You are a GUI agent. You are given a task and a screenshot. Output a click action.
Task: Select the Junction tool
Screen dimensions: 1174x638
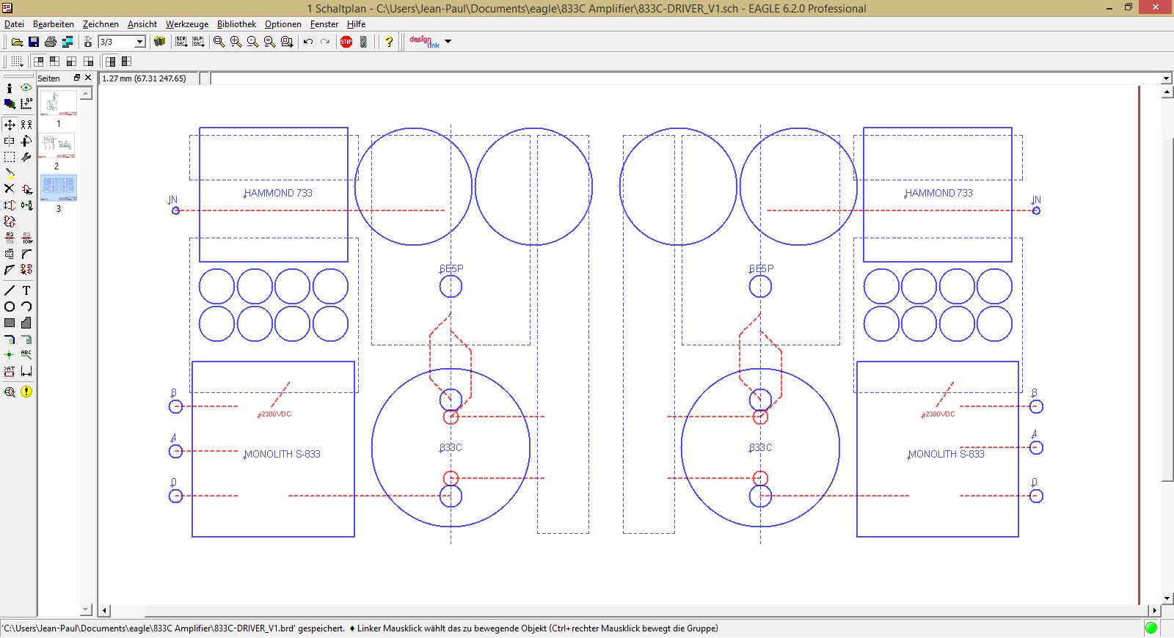click(10, 355)
